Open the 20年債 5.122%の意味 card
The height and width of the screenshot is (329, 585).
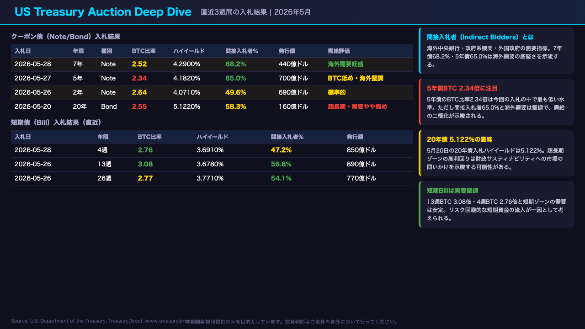(x=496, y=153)
